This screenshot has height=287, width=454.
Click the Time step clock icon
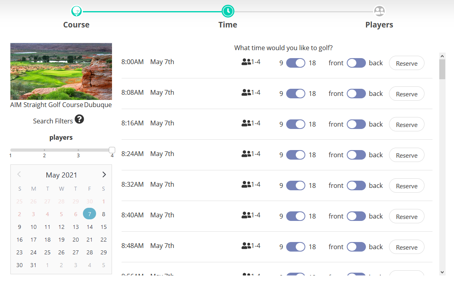228,11
